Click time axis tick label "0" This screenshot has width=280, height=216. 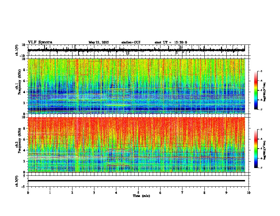point(28,193)
